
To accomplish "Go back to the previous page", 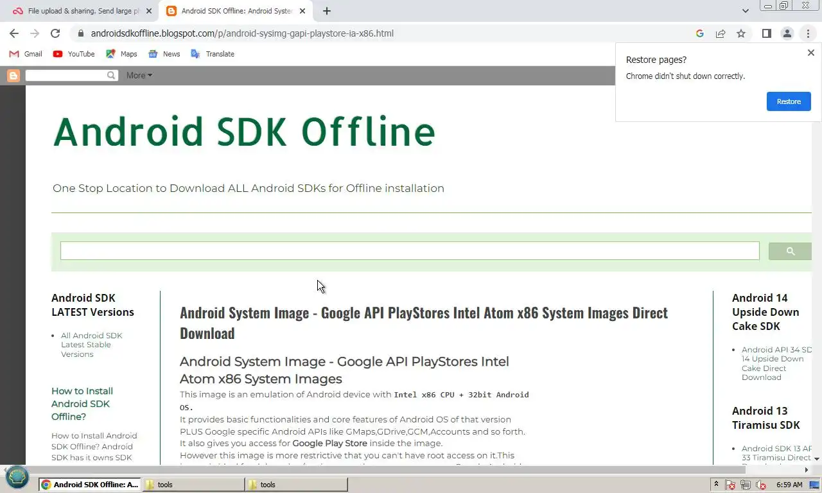I will coord(14,33).
